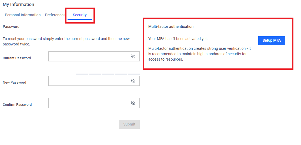Click the New Password label text
Image resolution: width=301 pixels, height=145 pixels.
(x=14, y=82)
